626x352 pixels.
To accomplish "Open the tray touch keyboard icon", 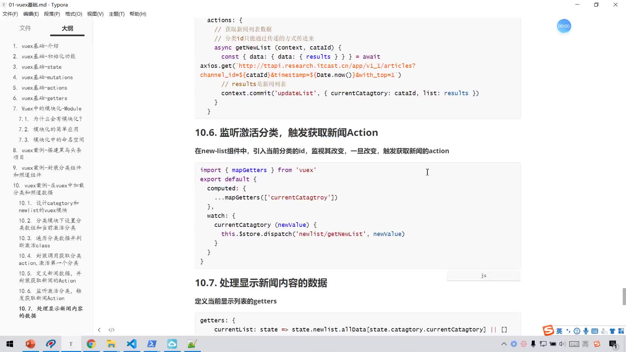I will pos(574,344).
